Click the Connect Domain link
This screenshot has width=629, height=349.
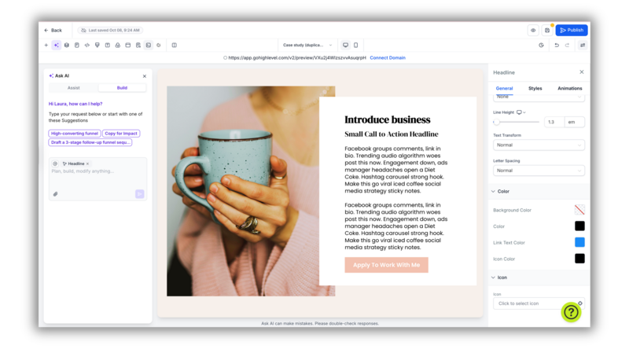tap(388, 58)
